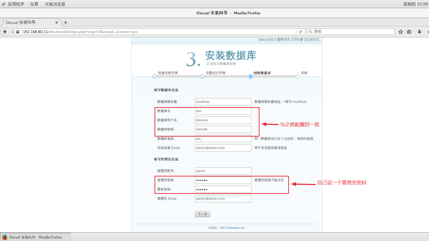
Task: Open the downloads arrow icon
Action: click(x=419, y=32)
